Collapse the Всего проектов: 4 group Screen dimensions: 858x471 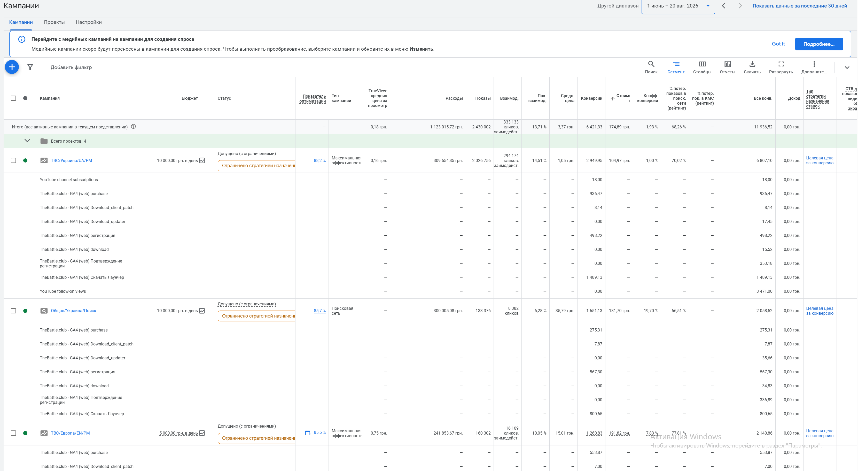click(x=27, y=141)
